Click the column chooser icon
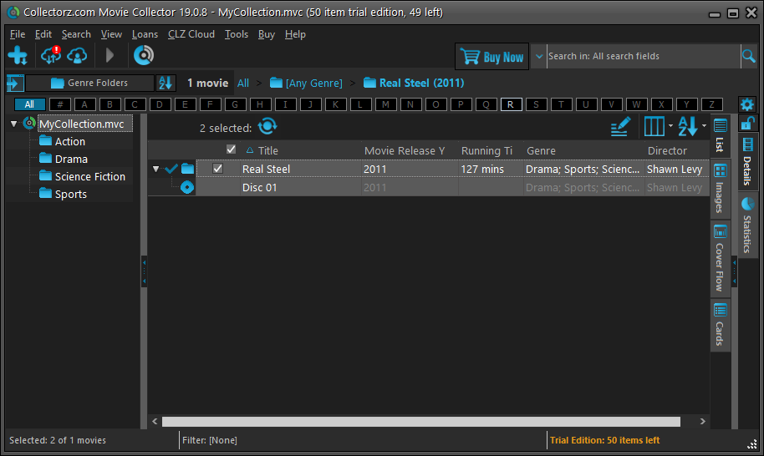 654,127
